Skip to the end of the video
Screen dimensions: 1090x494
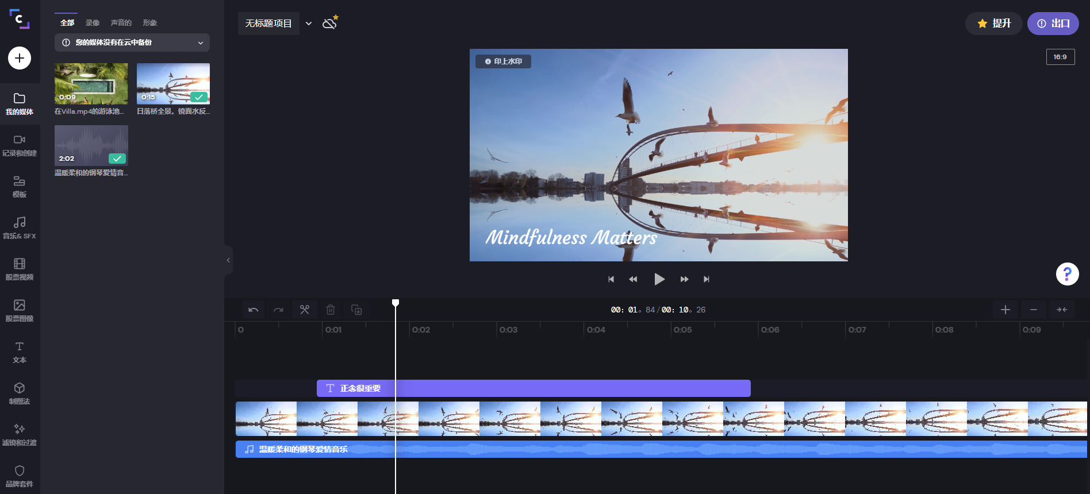pos(707,279)
